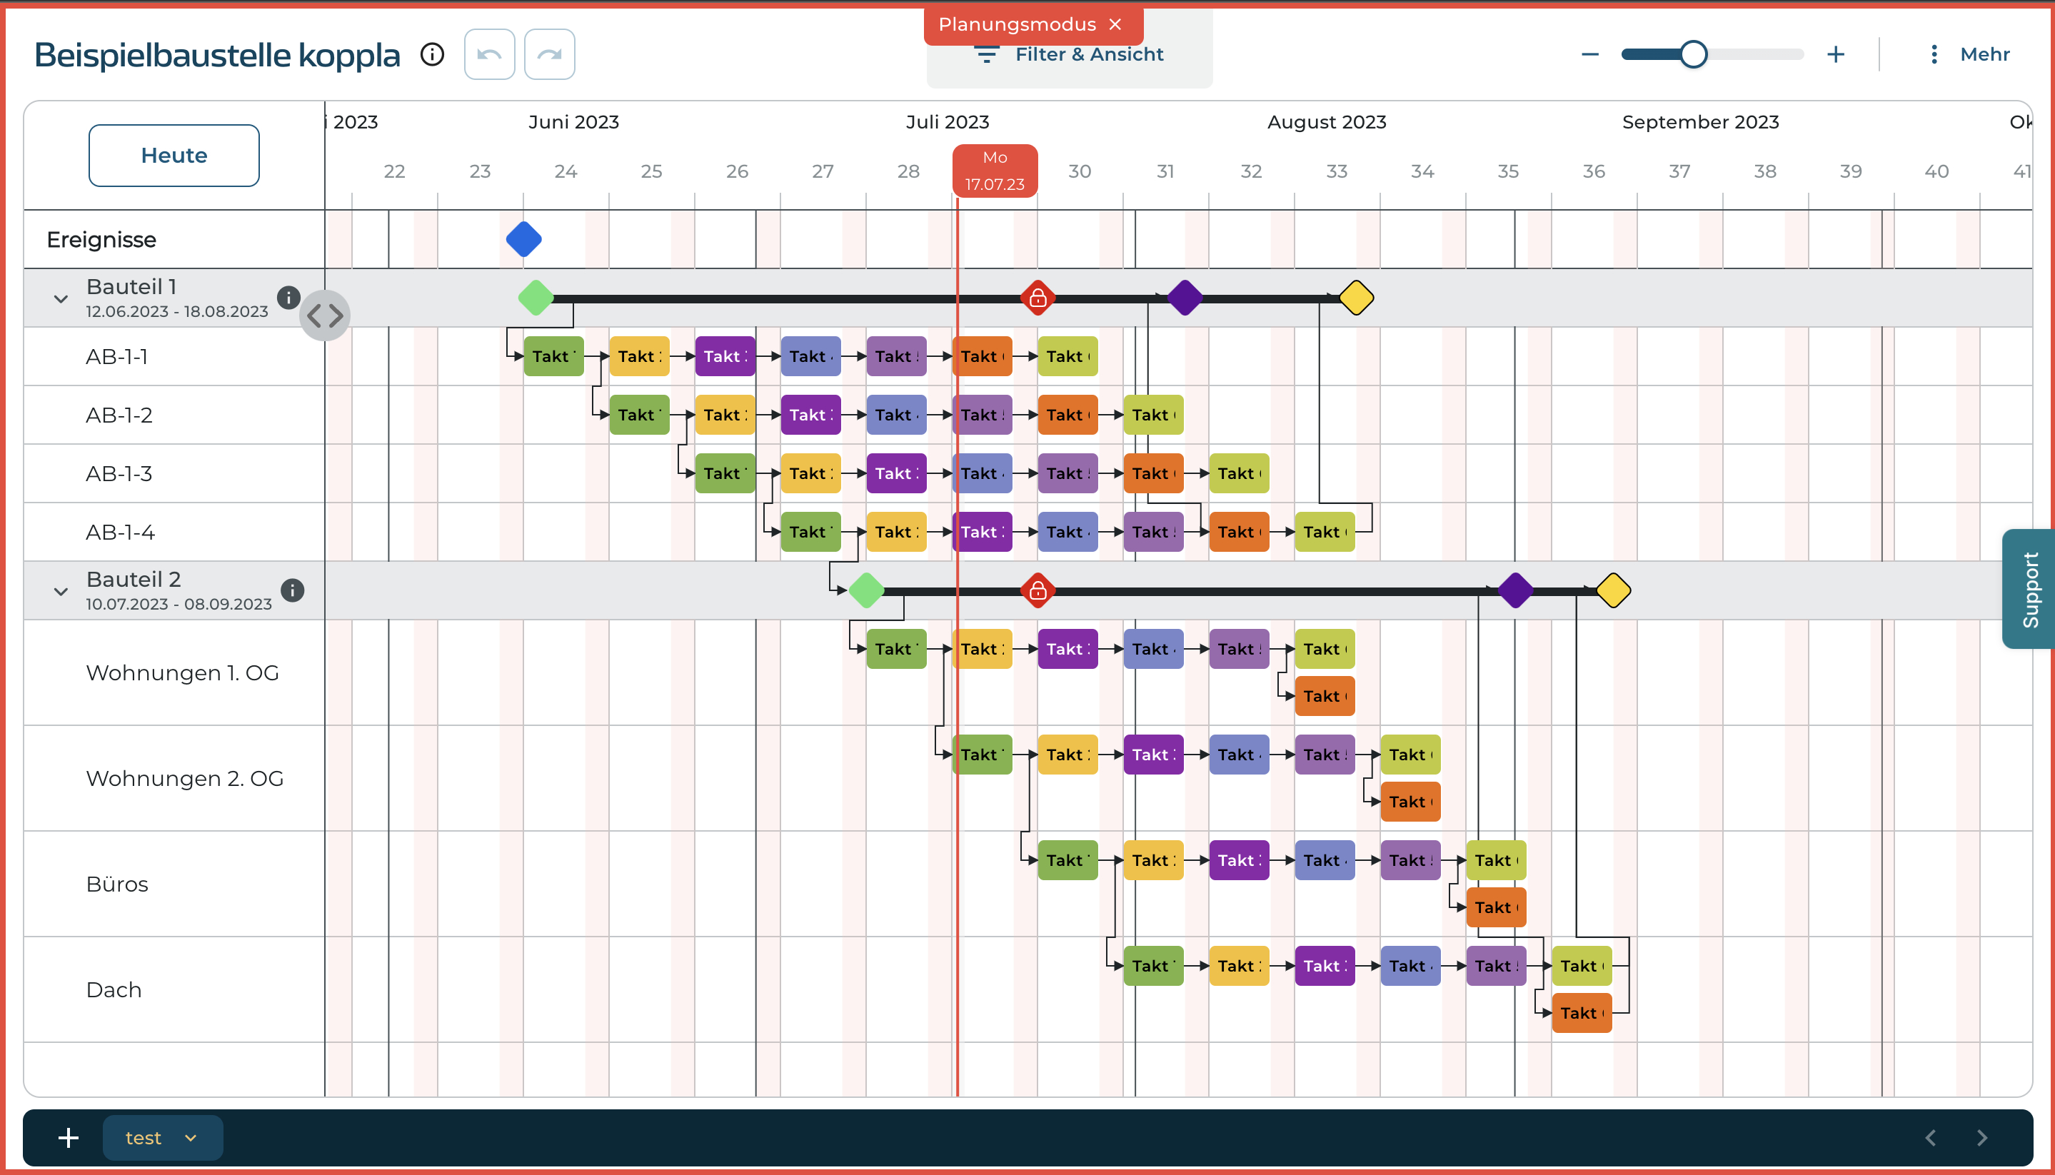Click the redo arrow button

(550, 54)
